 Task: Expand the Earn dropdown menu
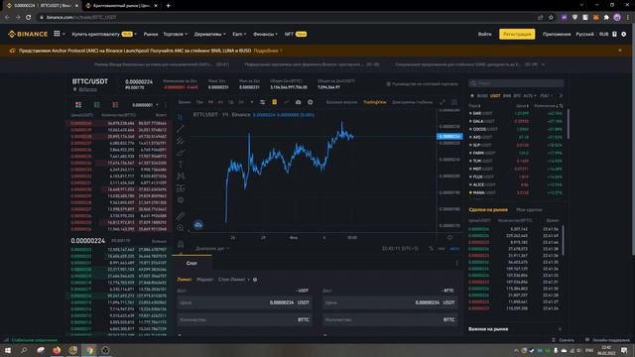pos(239,34)
